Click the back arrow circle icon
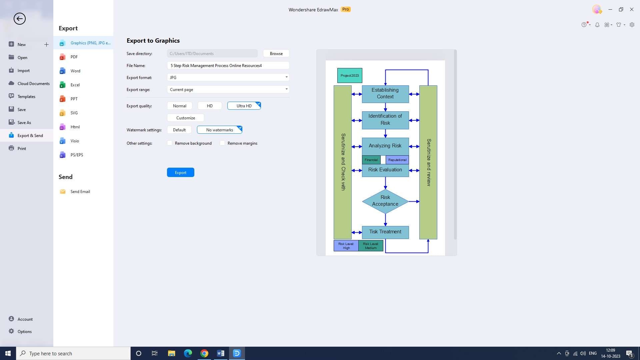 pos(20,19)
